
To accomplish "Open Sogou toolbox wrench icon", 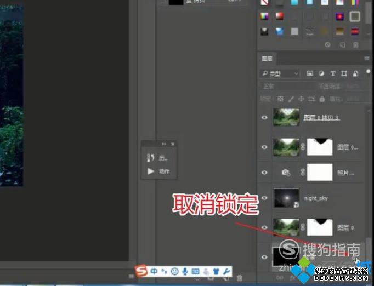I will tap(226, 271).
